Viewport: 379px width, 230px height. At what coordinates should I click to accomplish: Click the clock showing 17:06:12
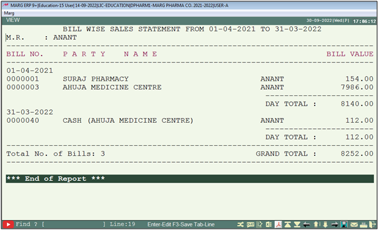(x=365, y=21)
